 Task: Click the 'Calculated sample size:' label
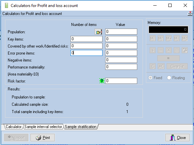(x=30, y=104)
